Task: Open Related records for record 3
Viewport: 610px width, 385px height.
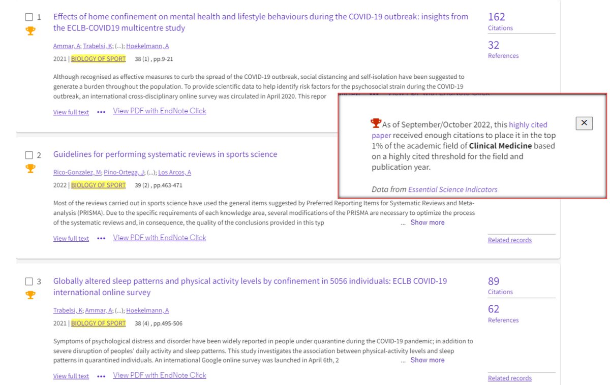Action: [x=510, y=378]
